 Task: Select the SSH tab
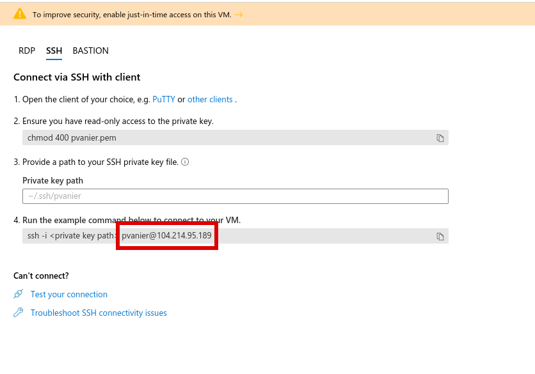tap(54, 51)
